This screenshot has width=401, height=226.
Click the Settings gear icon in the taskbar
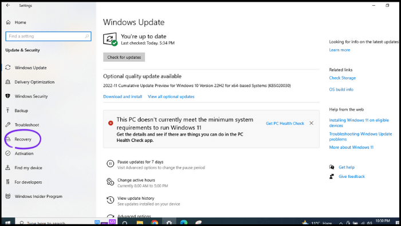pyautogui.click(x=169, y=223)
